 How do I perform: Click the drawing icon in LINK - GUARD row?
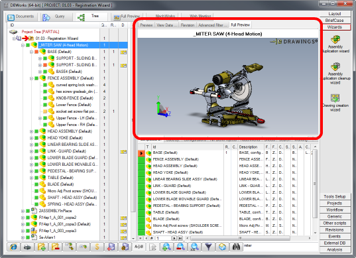tap(123, 151)
